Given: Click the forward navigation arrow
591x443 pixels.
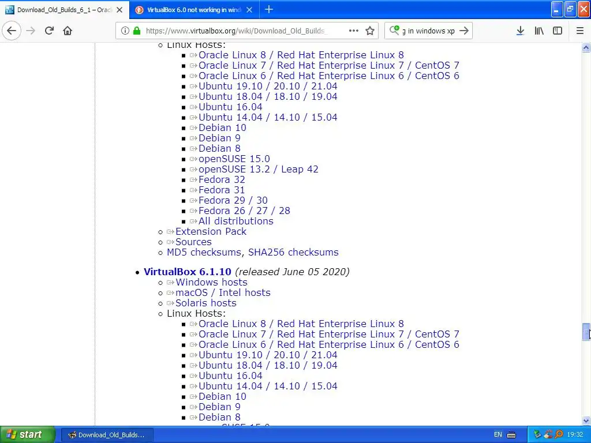Looking at the screenshot, I should [x=31, y=31].
